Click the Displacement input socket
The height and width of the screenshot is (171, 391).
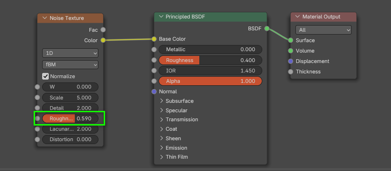pos(291,61)
